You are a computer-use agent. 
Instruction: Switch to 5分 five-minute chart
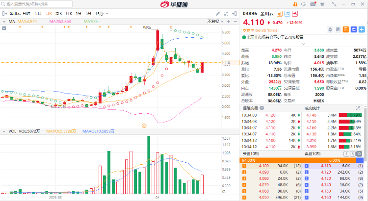[x=88, y=14]
